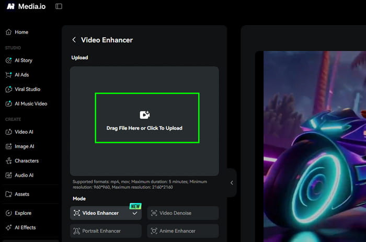Click the NEW badge on Video Enhancer
This screenshot has height=242, width=366.
tap(135, 206)
